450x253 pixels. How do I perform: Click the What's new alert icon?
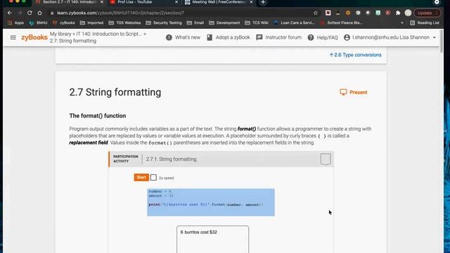(x=169, y=37)
